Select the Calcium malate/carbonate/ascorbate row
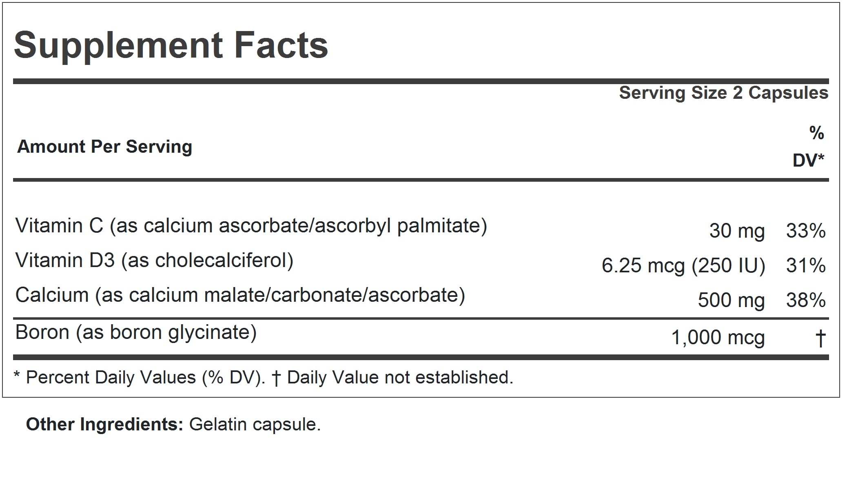The width and height of the screenshot is (867, 490). (x=421, y=297)
